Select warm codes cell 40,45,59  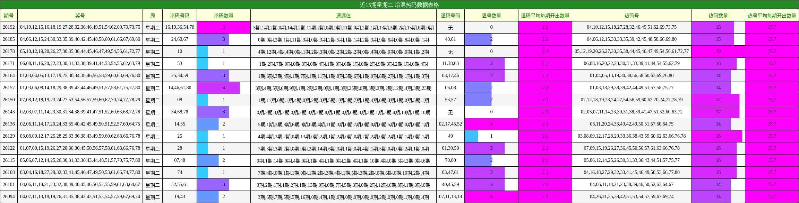450,185
